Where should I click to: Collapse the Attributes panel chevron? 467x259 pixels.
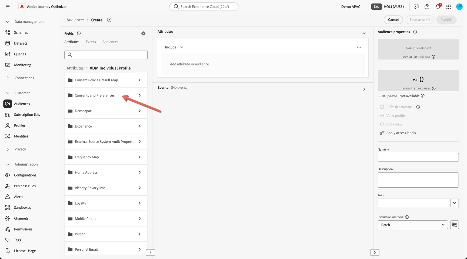click(x=364, y=33)
